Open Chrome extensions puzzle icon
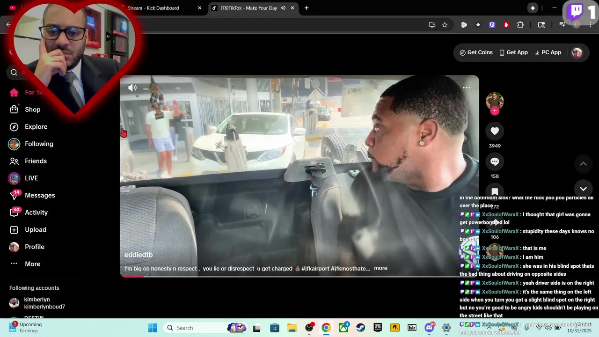599x337 pixels. 520,25
